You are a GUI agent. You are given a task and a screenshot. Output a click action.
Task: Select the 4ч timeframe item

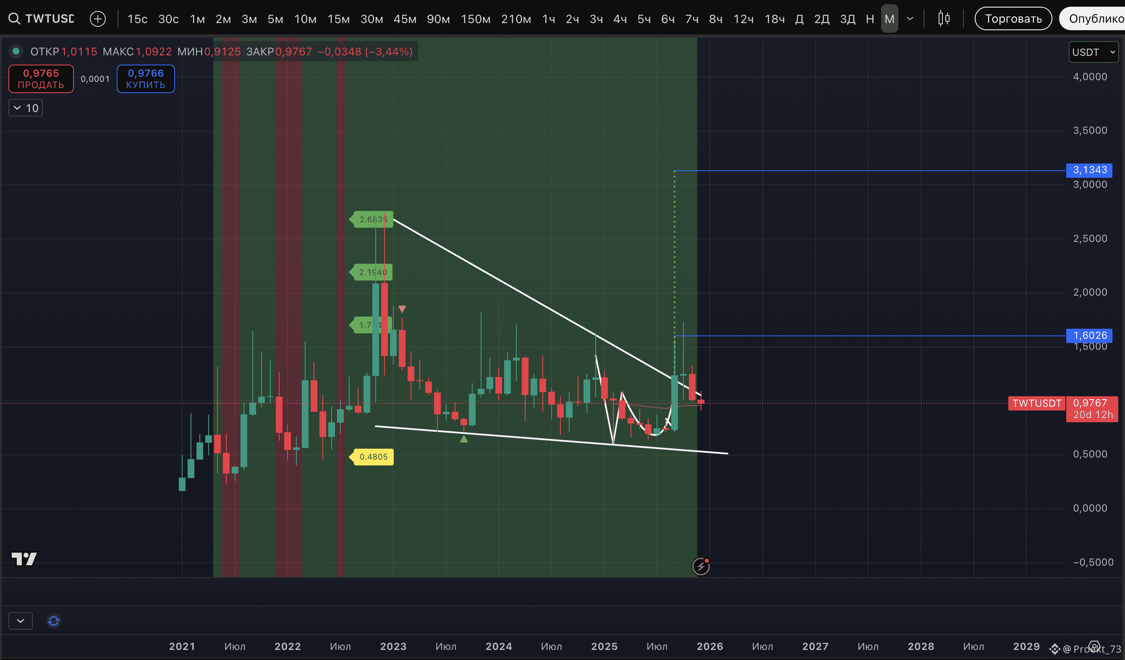620,19
